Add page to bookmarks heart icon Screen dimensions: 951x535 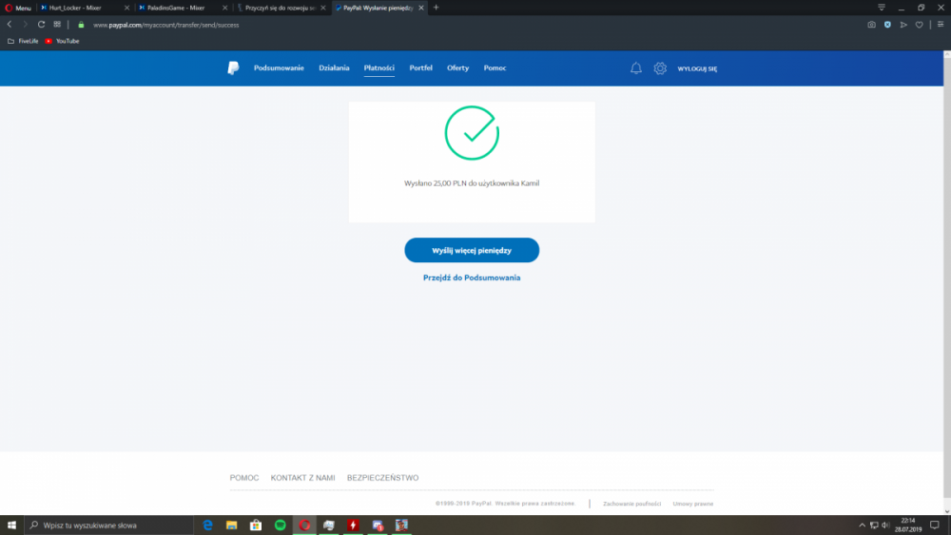coord(920,25)
